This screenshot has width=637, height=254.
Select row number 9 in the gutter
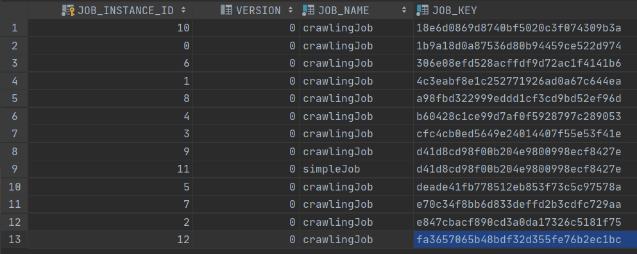(14, 169)
